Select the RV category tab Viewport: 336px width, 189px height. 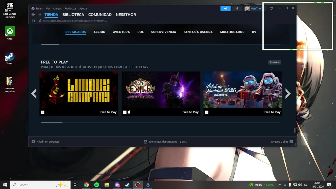pyautogui.click(x=254, y=32)
